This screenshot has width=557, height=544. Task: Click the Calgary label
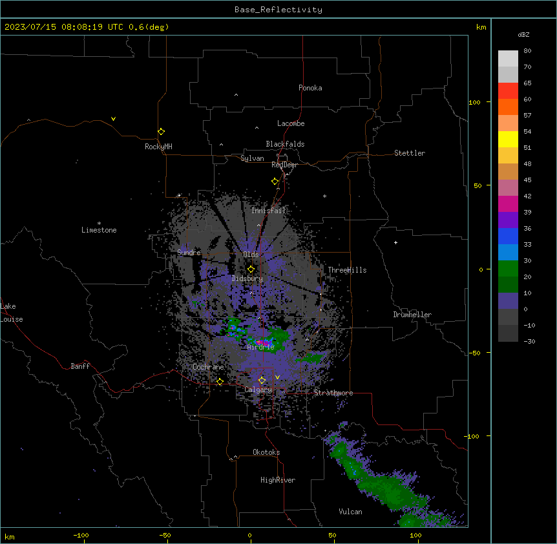pyautogui.click(x=258, y=390)
